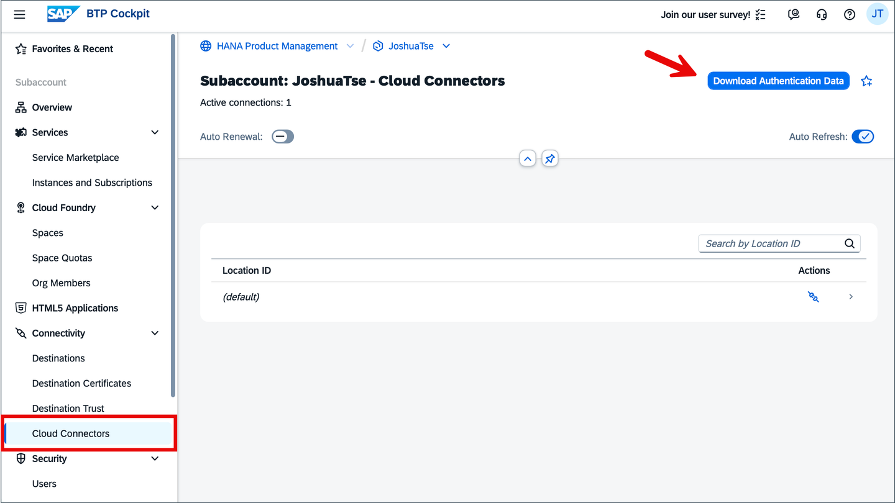The image size is (895, 503).
Task: Click Download Authentication Data button
Action: [778, 81]
